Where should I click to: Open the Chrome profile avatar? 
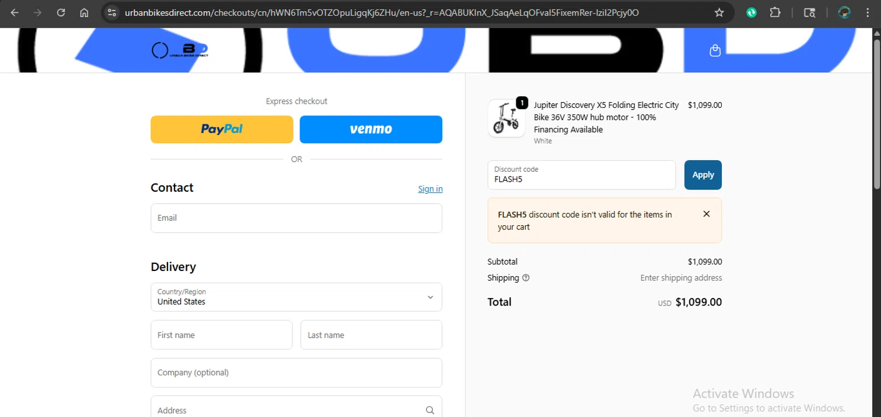point(844,12)
